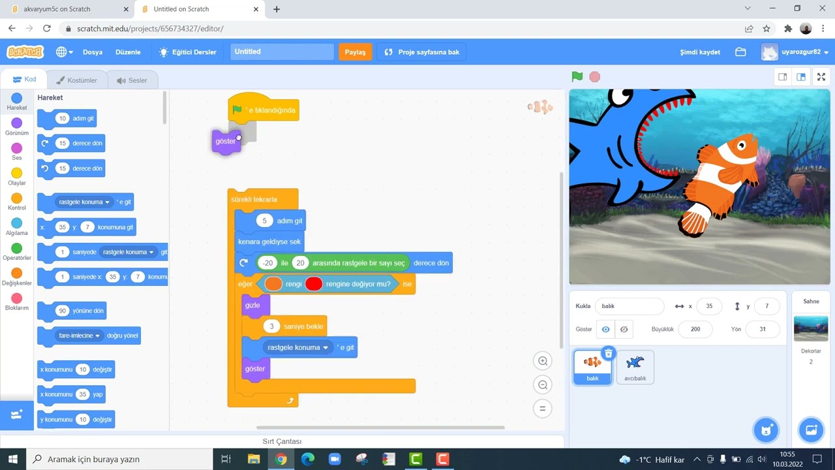This screenshot has height=470, width=835.
Task: Switch to the Kostümler tab
Action: point(77,80)
